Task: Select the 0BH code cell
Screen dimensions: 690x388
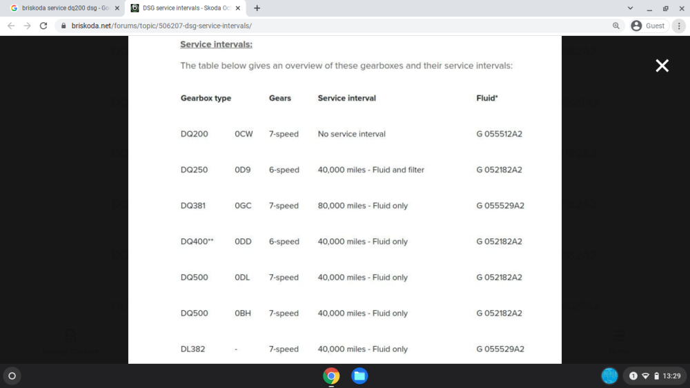Action: 242,313
